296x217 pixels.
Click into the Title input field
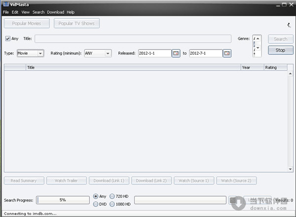[x=133, y=38]
